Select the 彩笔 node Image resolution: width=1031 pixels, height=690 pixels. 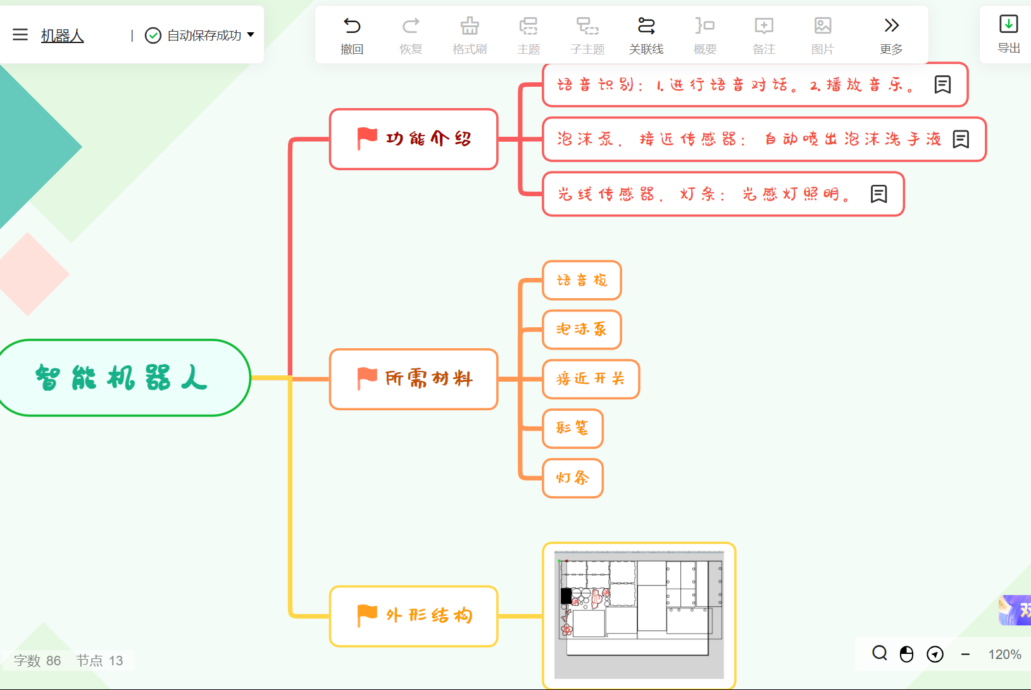click(x=573, y=429)
